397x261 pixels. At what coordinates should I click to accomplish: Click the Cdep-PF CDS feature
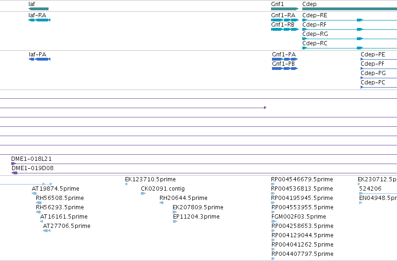point(379,69)
